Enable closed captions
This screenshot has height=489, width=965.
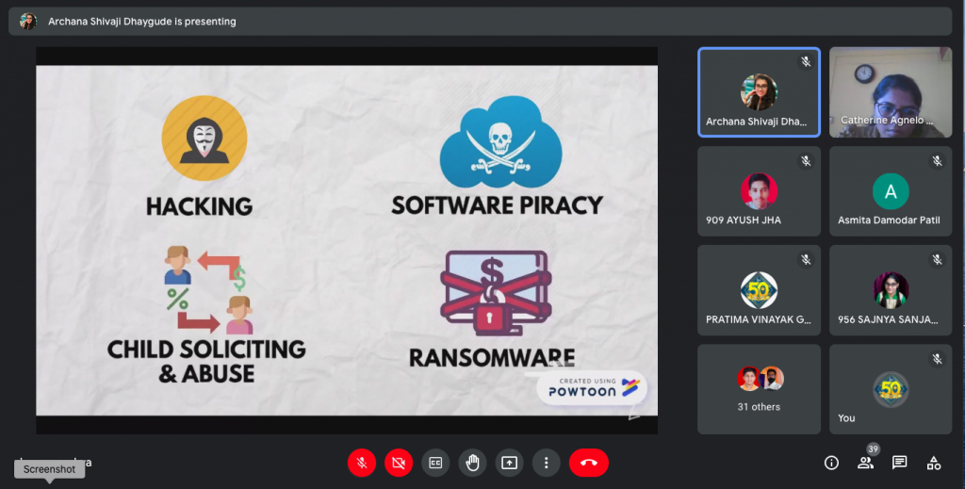pos(435,463)
